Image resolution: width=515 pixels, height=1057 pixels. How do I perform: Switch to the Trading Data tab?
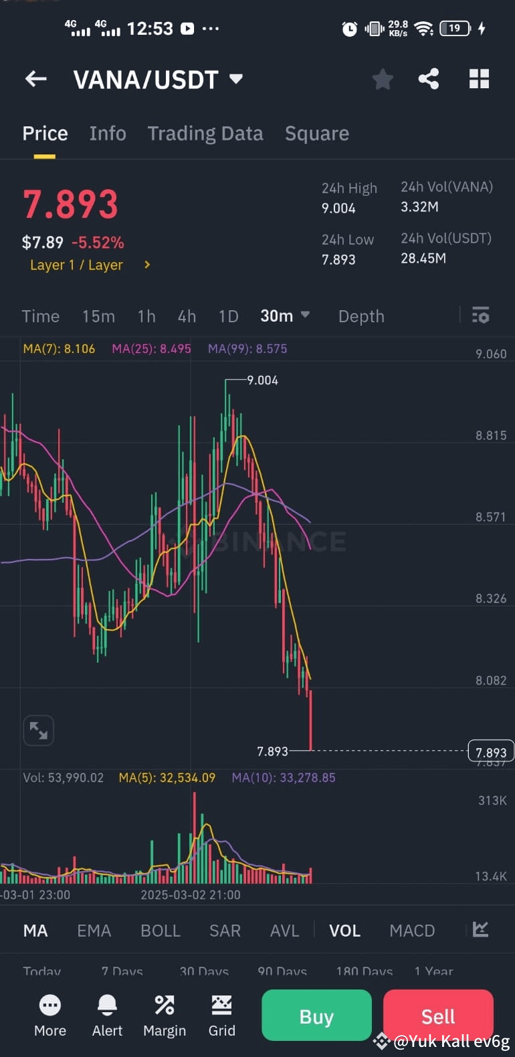[x=205, y=133]
